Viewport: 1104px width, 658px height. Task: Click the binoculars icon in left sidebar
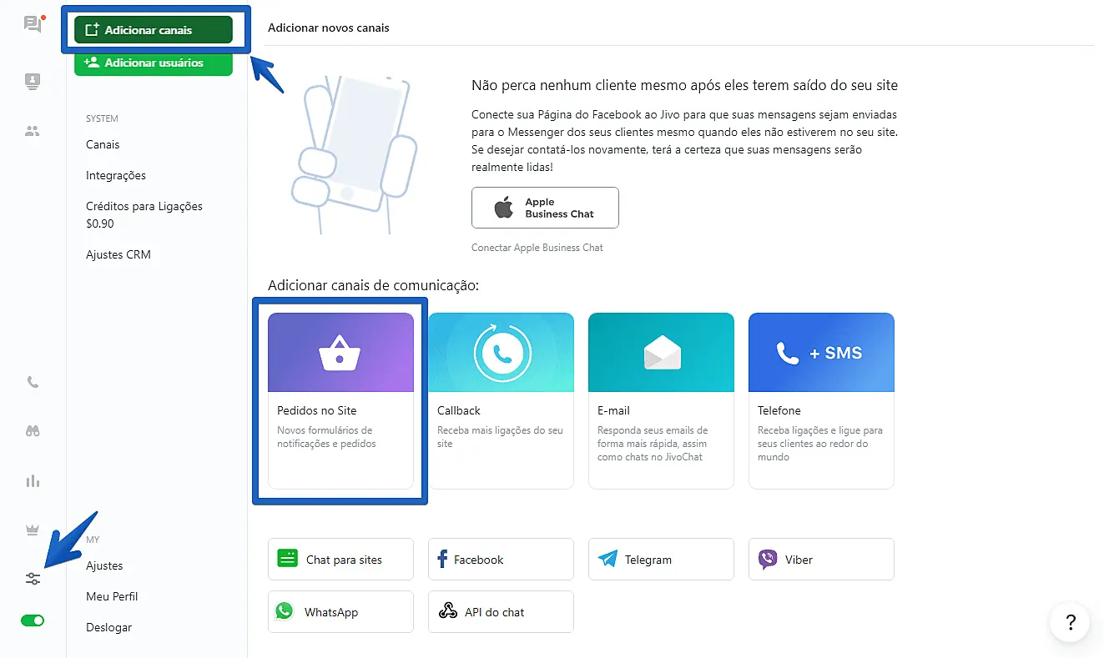click(x=33, y=431)
